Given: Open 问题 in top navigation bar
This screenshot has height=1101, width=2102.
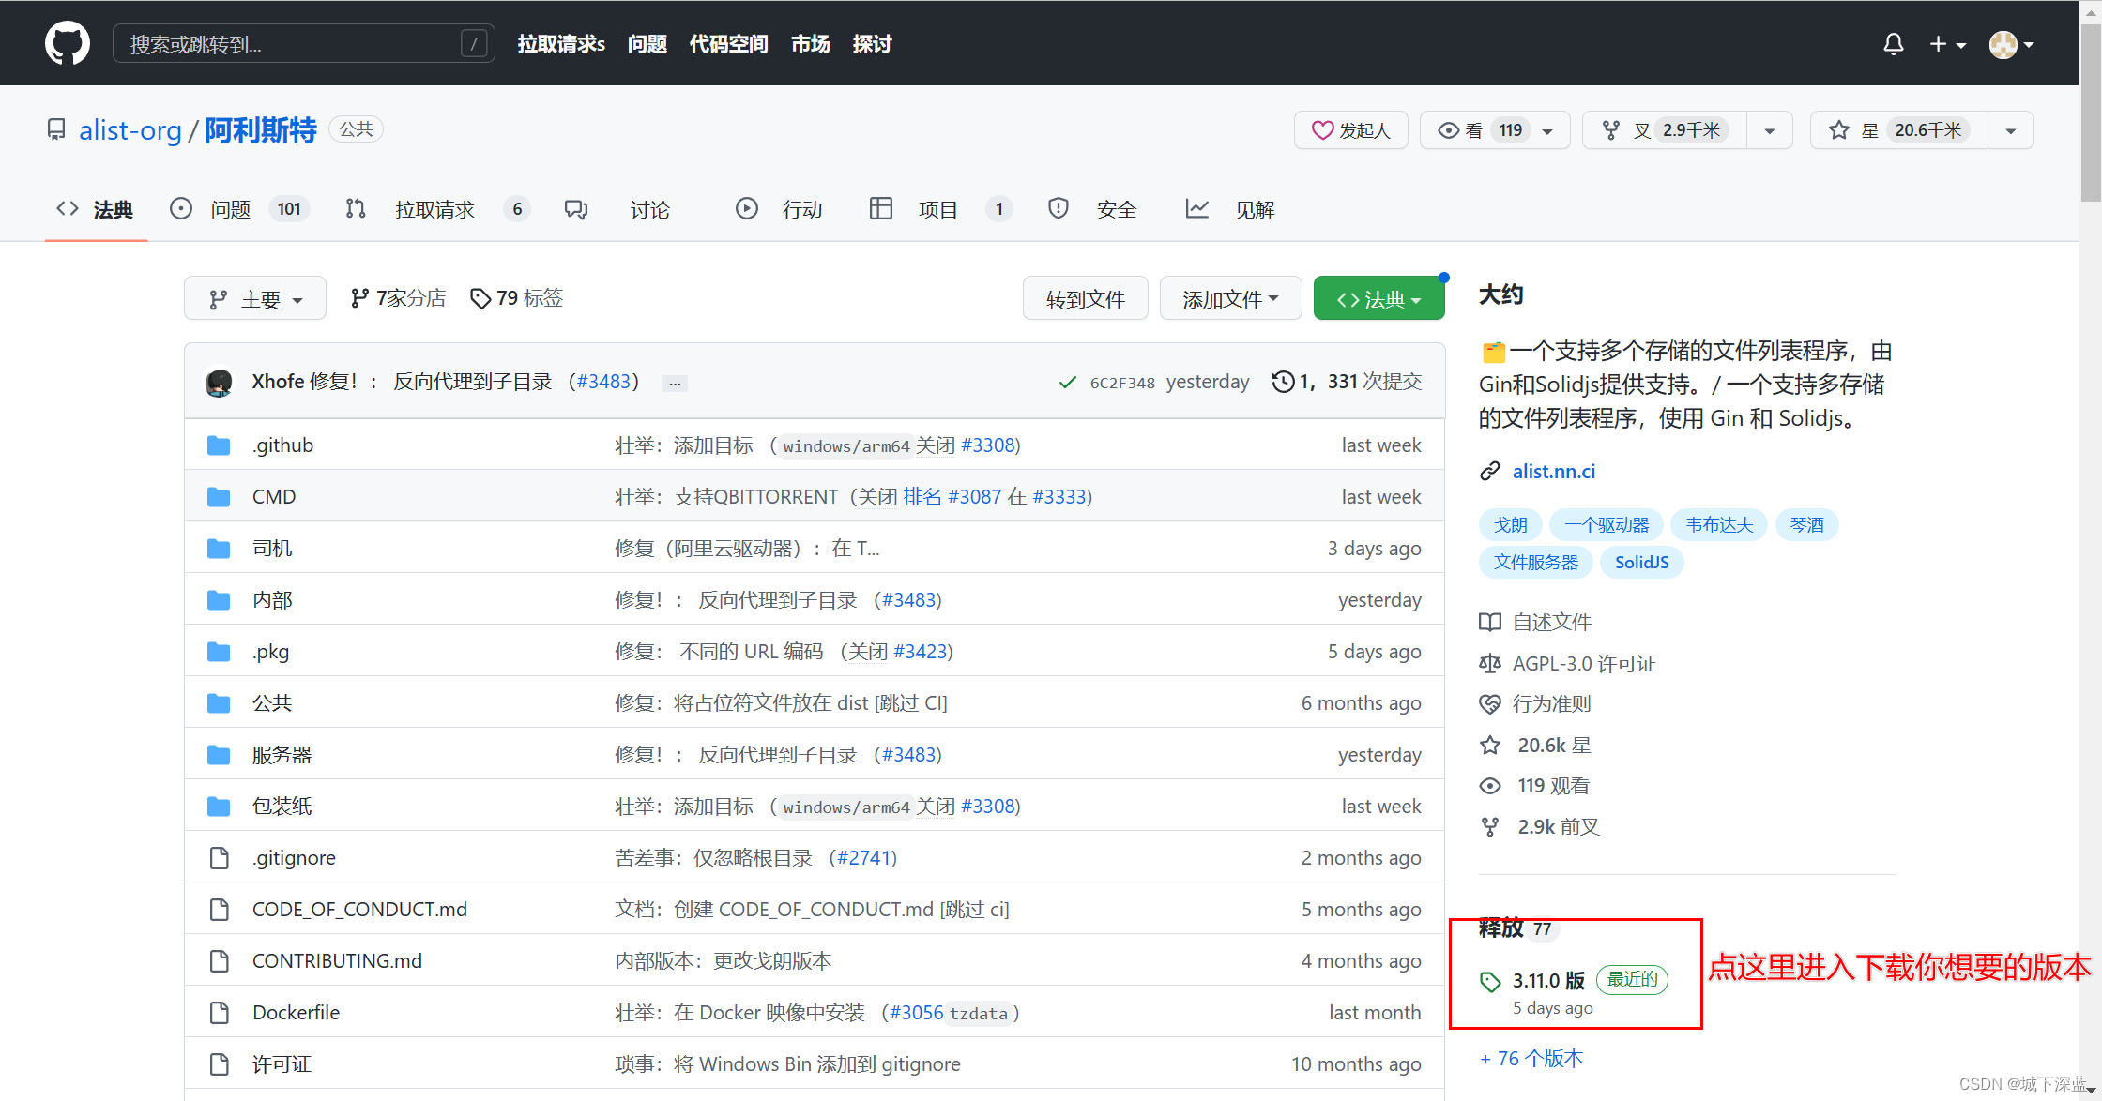Looking at the screenshot, I should [x=647, y=44].
